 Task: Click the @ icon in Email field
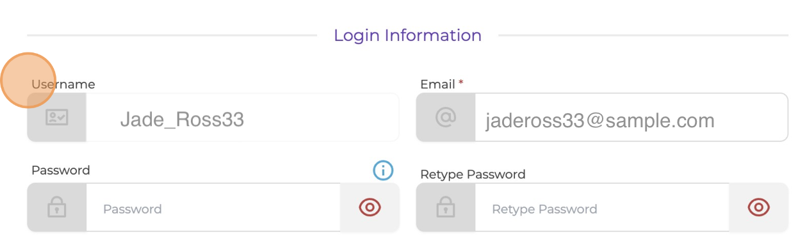point(445,117)
